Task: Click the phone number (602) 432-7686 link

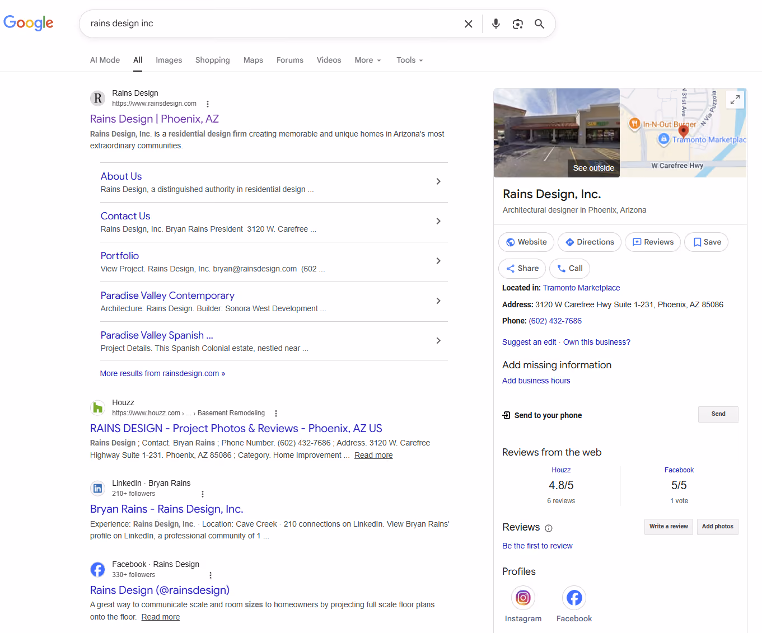Action: [555, 321]
